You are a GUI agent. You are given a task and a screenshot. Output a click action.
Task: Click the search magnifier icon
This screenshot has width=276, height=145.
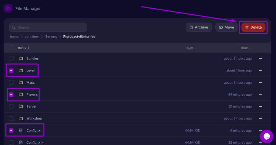point(14,28)
